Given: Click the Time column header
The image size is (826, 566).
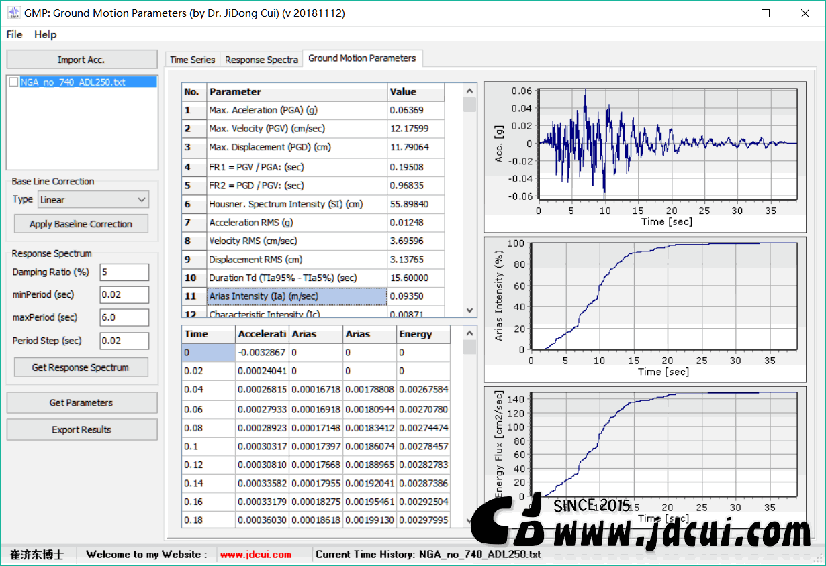Looking at the screenshot, I should click(209, 334).
